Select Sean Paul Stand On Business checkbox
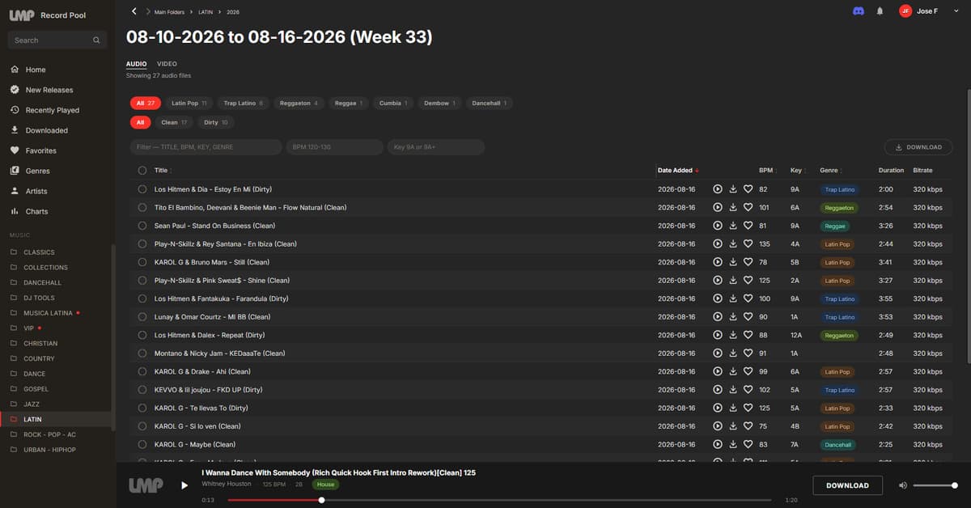The height and width of the screenshot is (508, 971). click(142, 226)
